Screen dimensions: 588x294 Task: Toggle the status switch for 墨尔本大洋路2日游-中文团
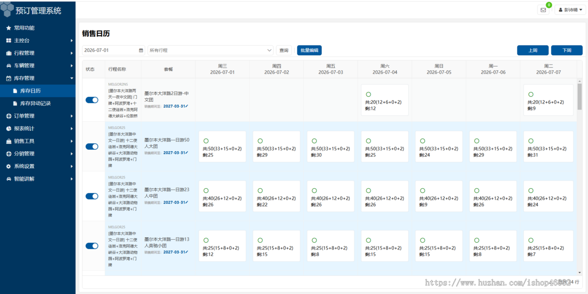click(x=92, y=100)
